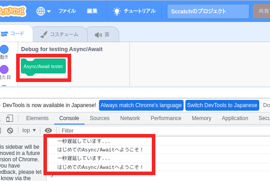270x181 pixels.
Task: Click the Scratchのプロジェクト title field
Action: pos(208,11)
